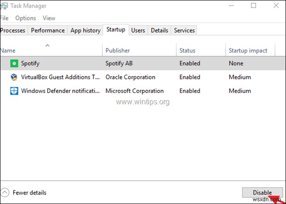Sort by the Name column header
Screen dimensions: 286x204
point(51,49)
